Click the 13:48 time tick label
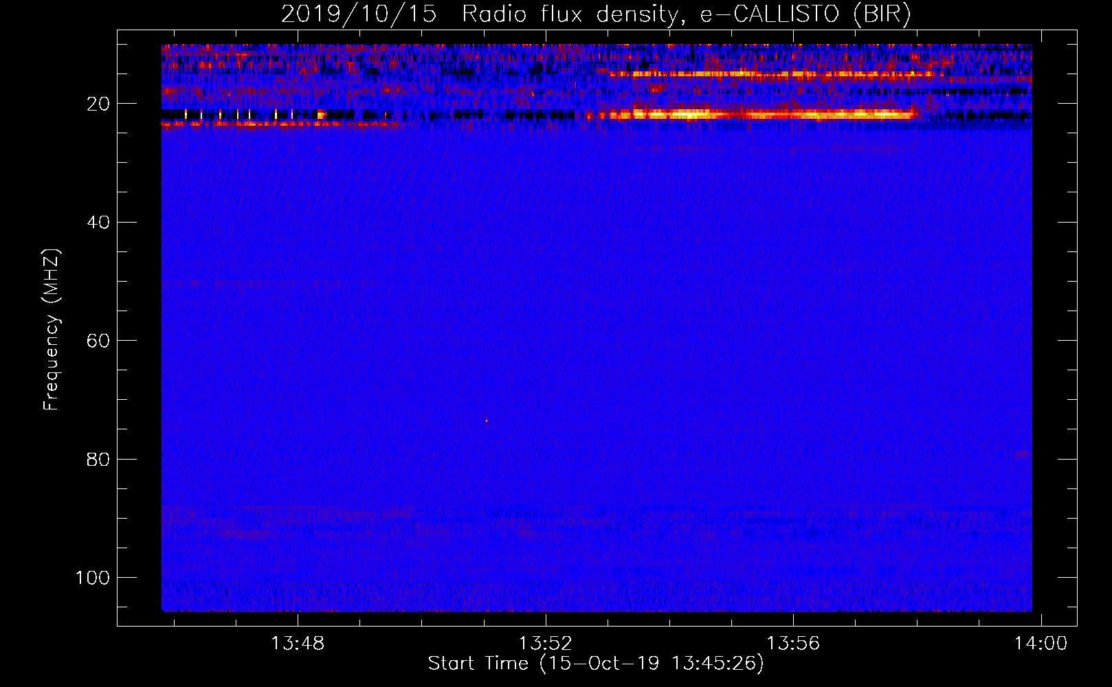 tap(298, 644)
